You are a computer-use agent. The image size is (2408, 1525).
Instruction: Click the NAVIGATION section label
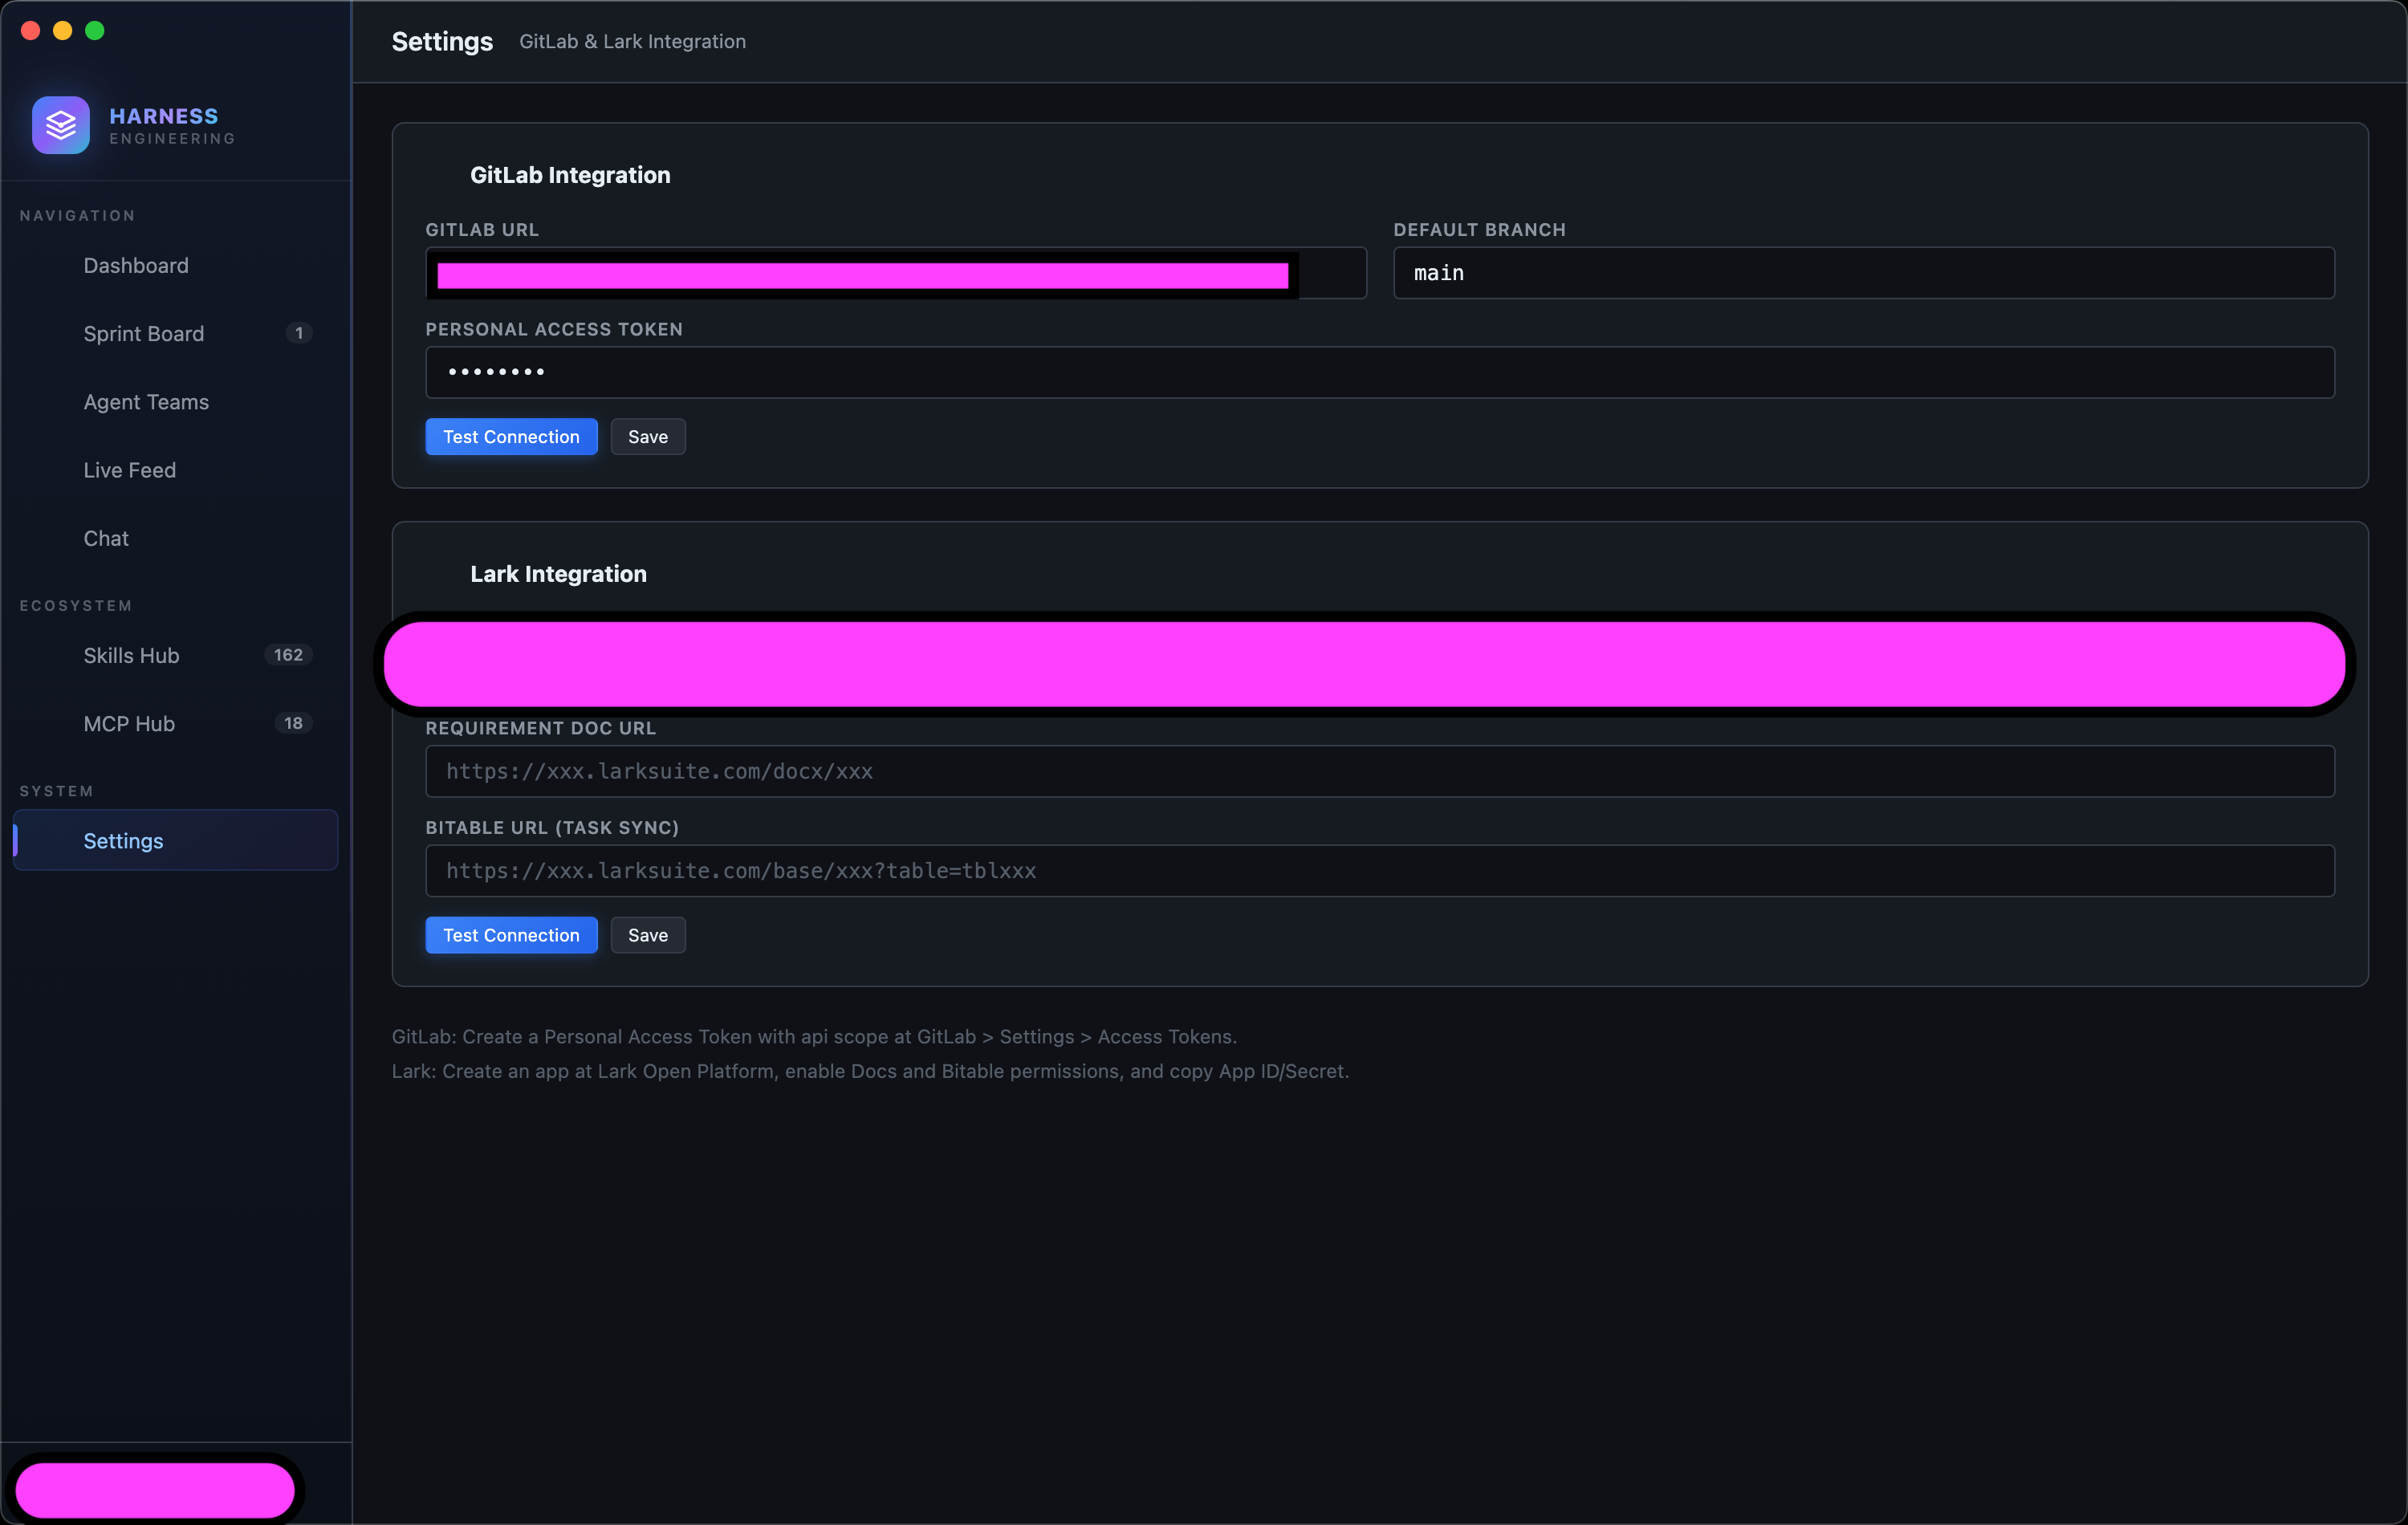(77, 216)
